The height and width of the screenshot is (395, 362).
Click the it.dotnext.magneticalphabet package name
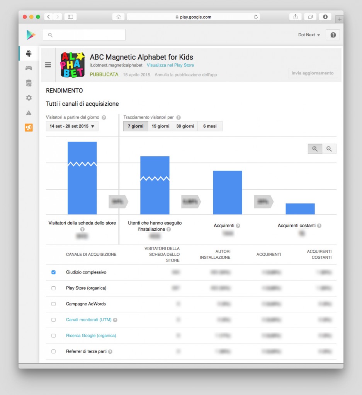tap(116, 65)
